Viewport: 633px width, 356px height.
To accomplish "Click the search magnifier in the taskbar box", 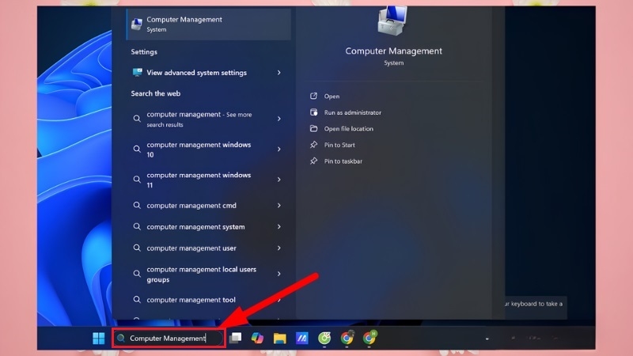I will point(121,339).
